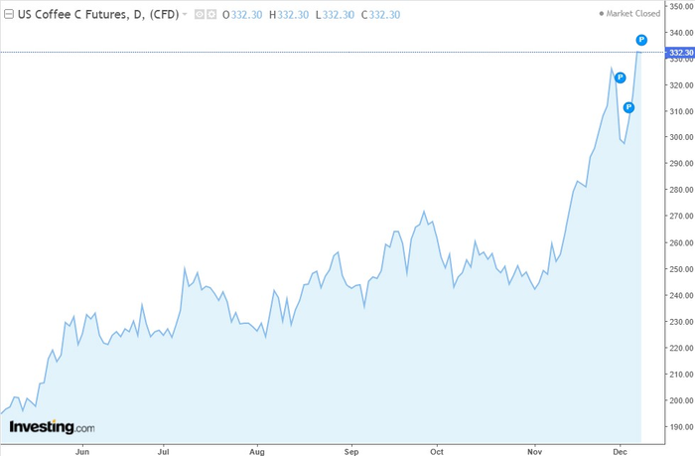Click the 250.00 price axis label

pos(681,269)
